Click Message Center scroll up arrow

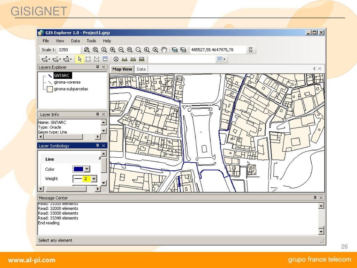321,206
